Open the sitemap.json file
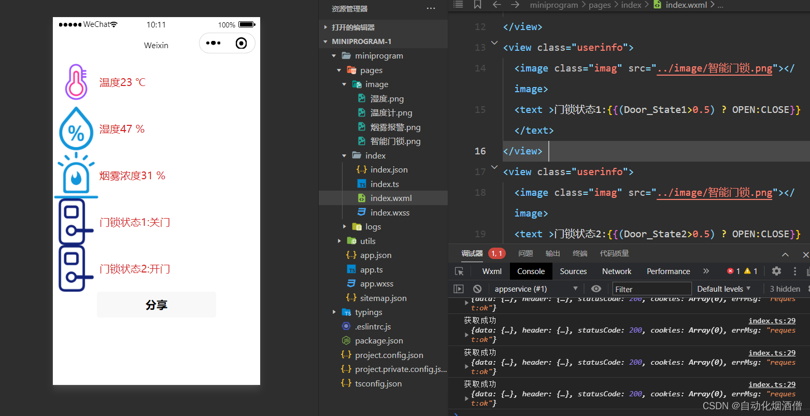 [x=383, y=298]
